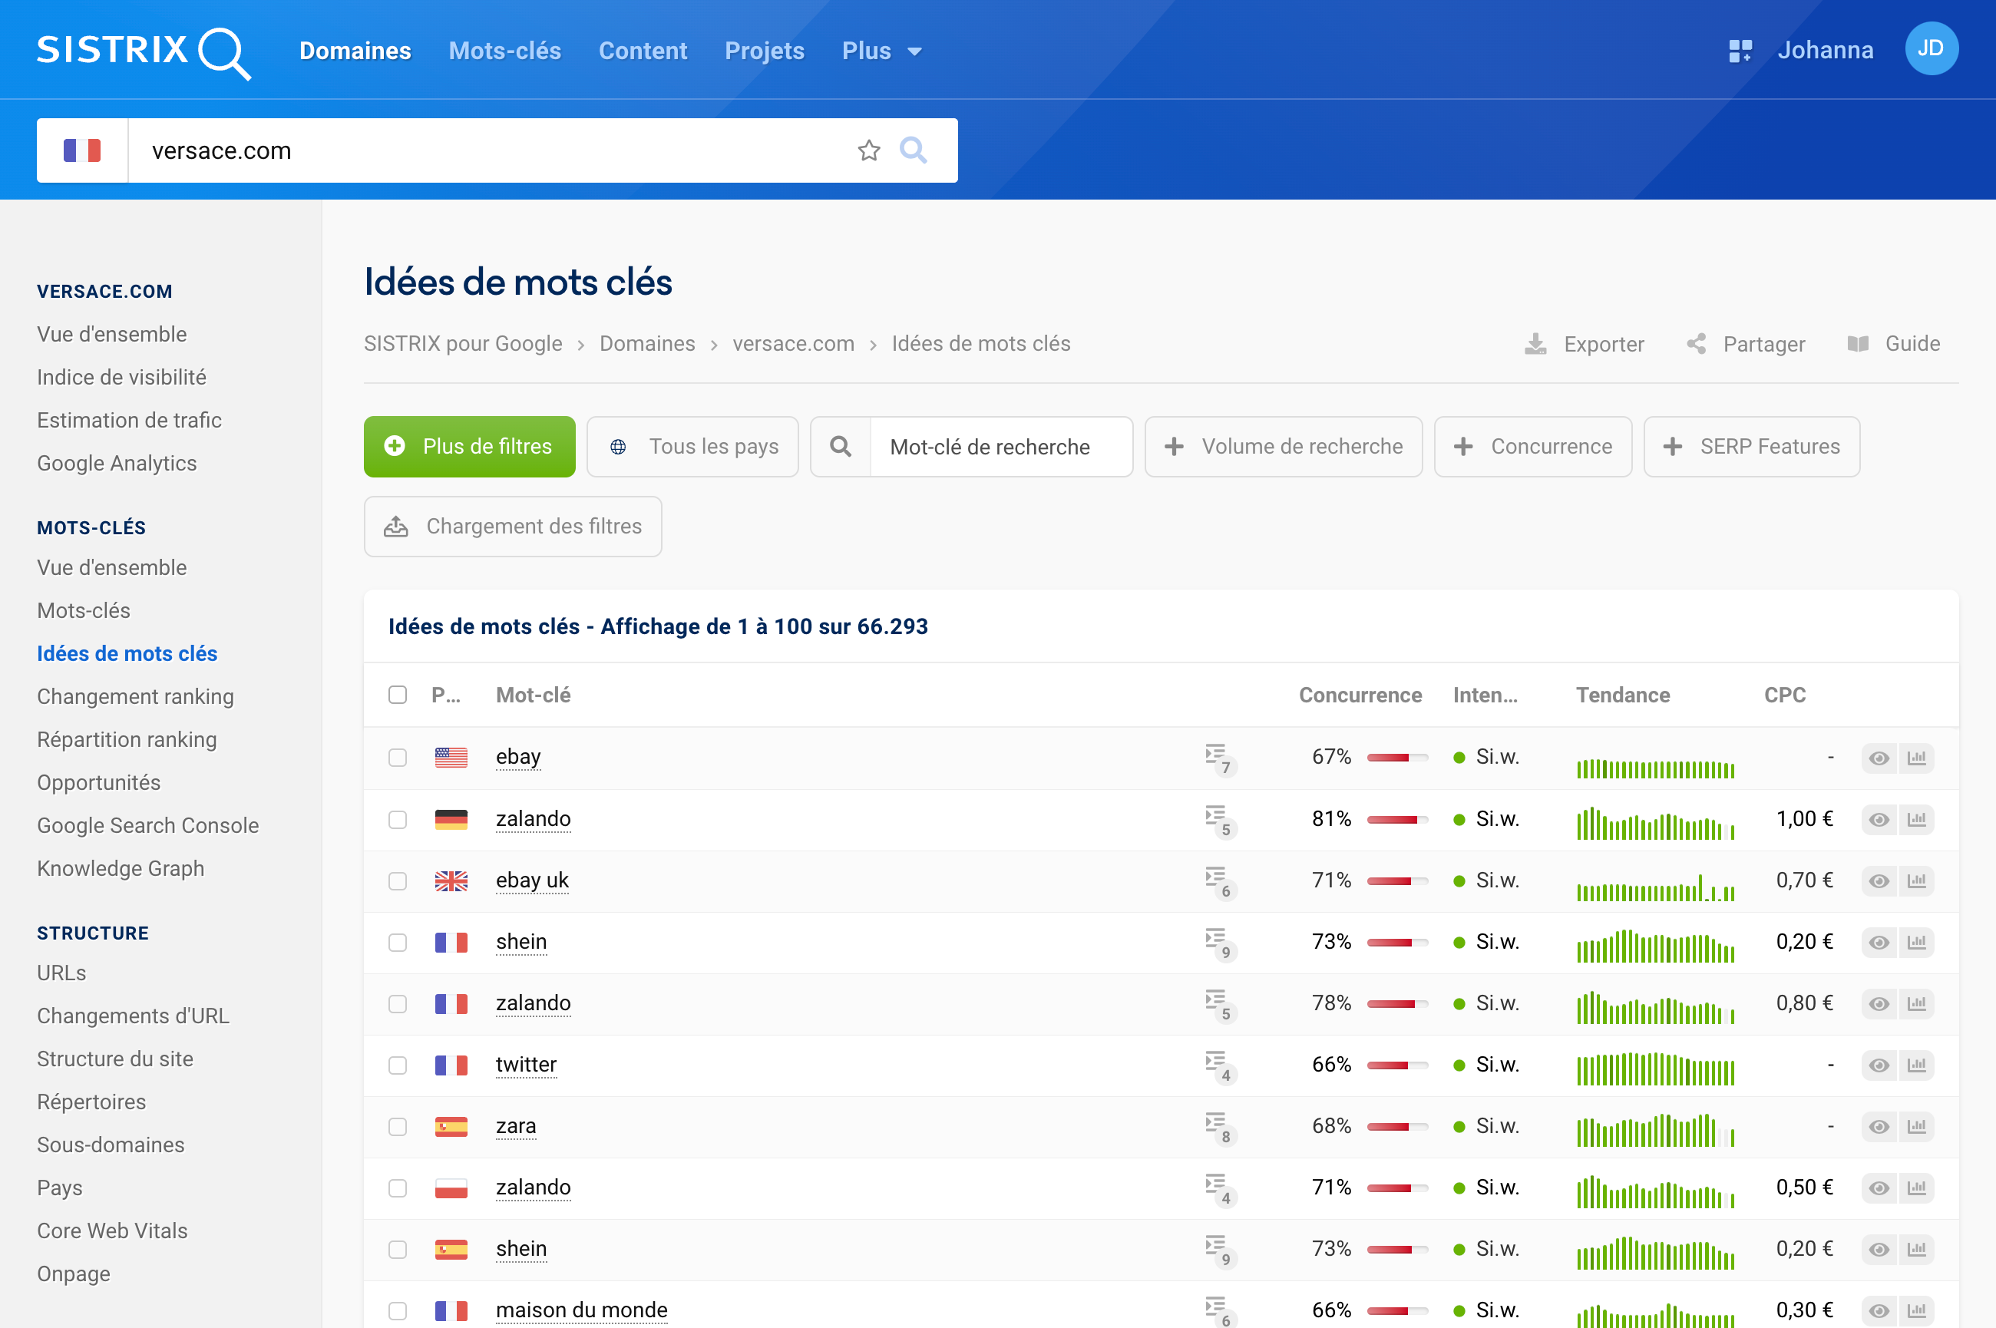The width and height of the screenshot is (1996, 1328).
Task: Open the Domaines tab
Action: point(355,51)
